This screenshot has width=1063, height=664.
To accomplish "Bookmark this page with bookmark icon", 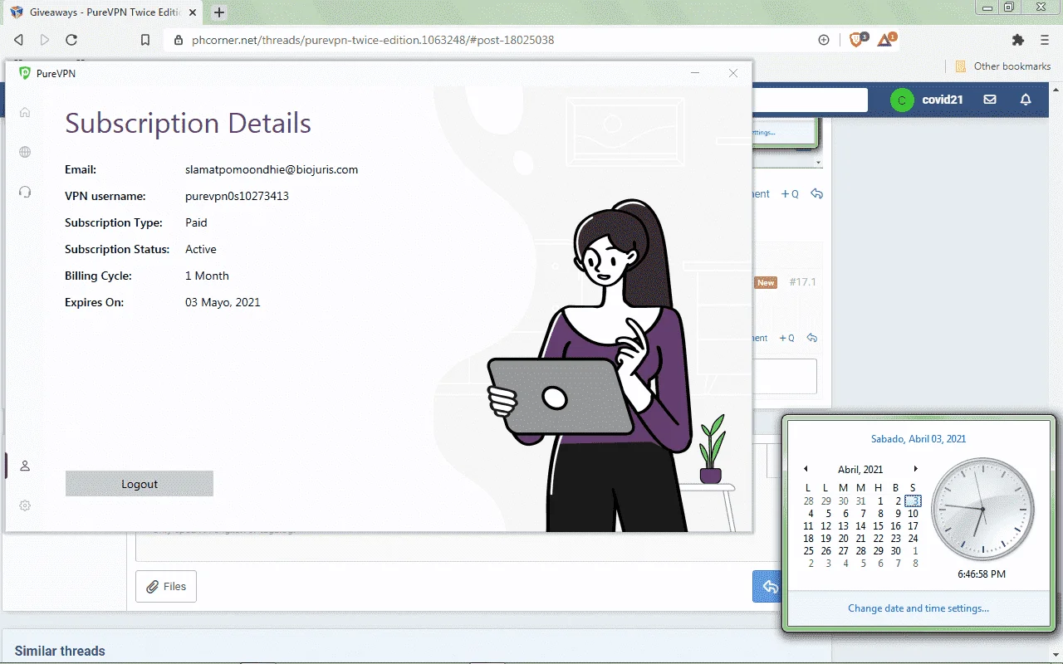I will tap(145, 40).
